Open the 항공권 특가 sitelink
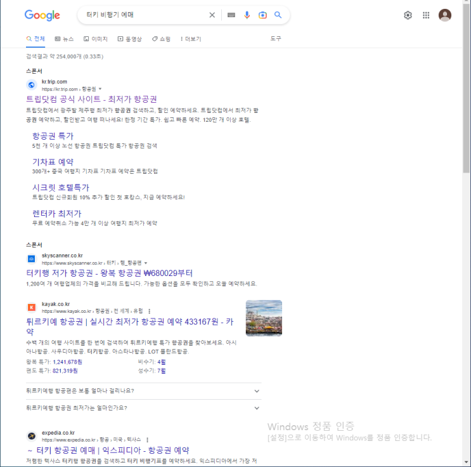The image size is (471, 467). pyautogui.click(x=53, y=136)
